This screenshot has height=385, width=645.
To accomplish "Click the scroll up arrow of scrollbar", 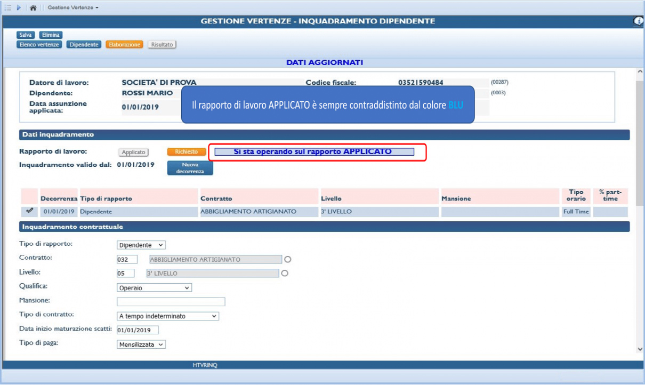I will pos(640,71).
